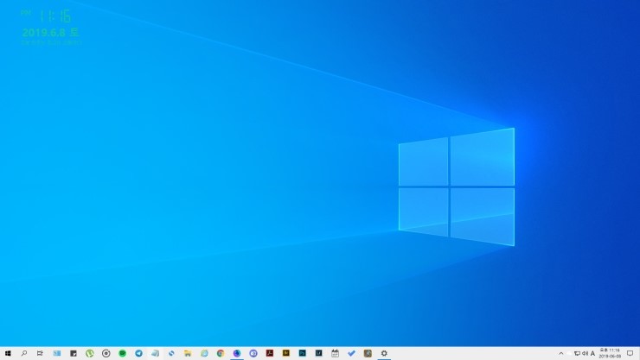Open Adobe Lightroom taskbar icon
The width and height of the screenshot is (640, 360).
(318, 353)
